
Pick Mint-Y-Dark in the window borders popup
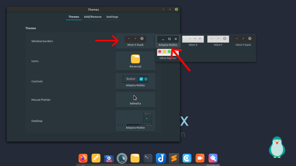243,41
